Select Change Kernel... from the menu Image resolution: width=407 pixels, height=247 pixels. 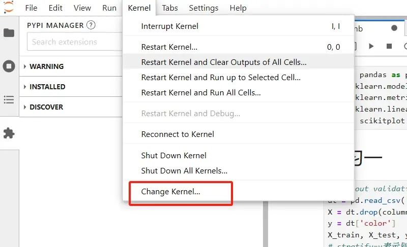click(171, 192)
